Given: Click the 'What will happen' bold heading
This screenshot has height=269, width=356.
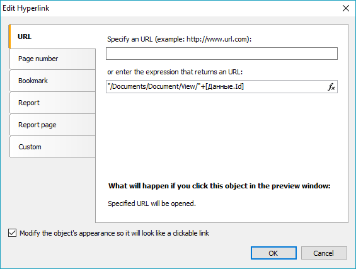Looking at the screenshot, I should 219,186.
